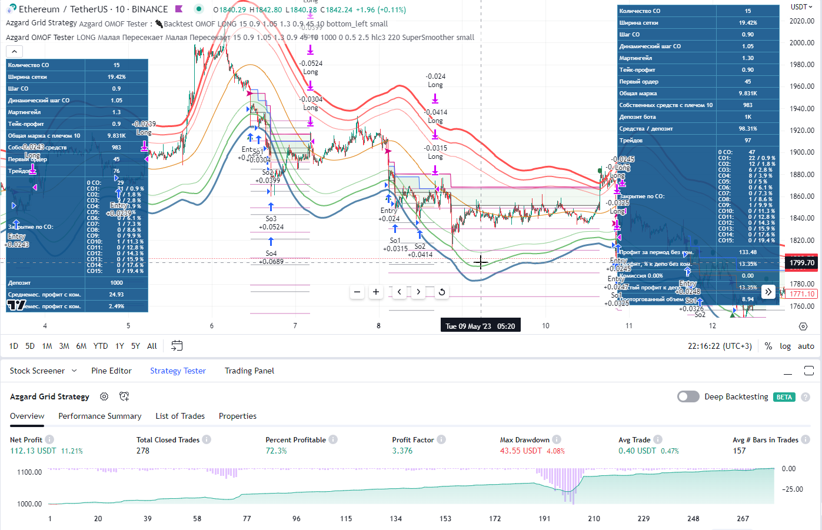The image size is (822, 530).
Task: Toggle auto scale mode
Action: tap(806, 346)
